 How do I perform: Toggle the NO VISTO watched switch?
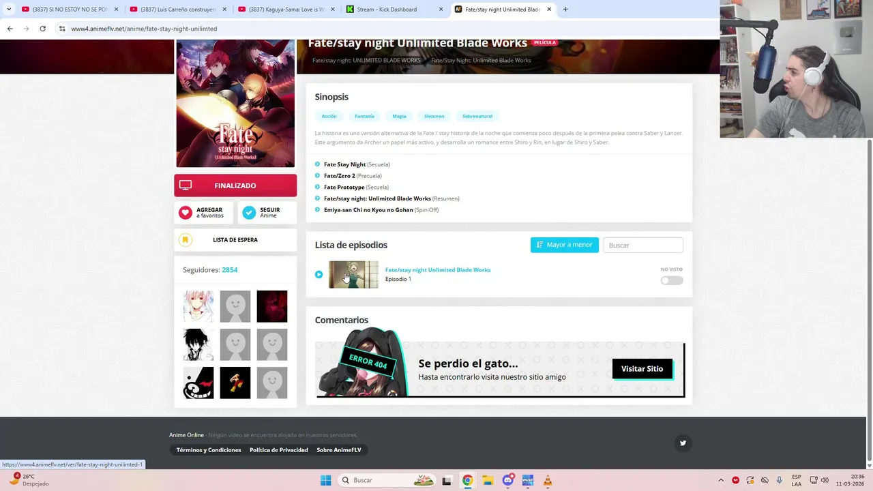click(672, 280)
